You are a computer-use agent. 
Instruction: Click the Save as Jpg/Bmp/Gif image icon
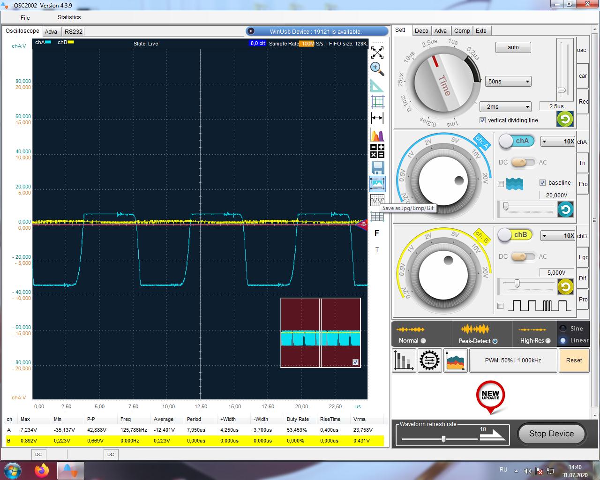click(x=377, y=184)
